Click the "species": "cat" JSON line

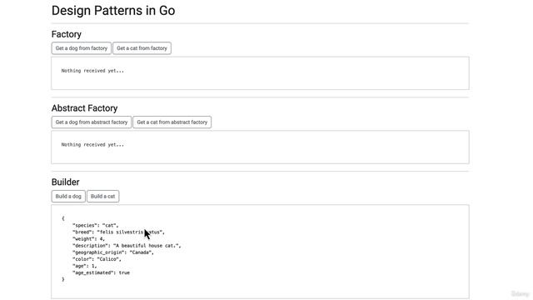point(95,225)
